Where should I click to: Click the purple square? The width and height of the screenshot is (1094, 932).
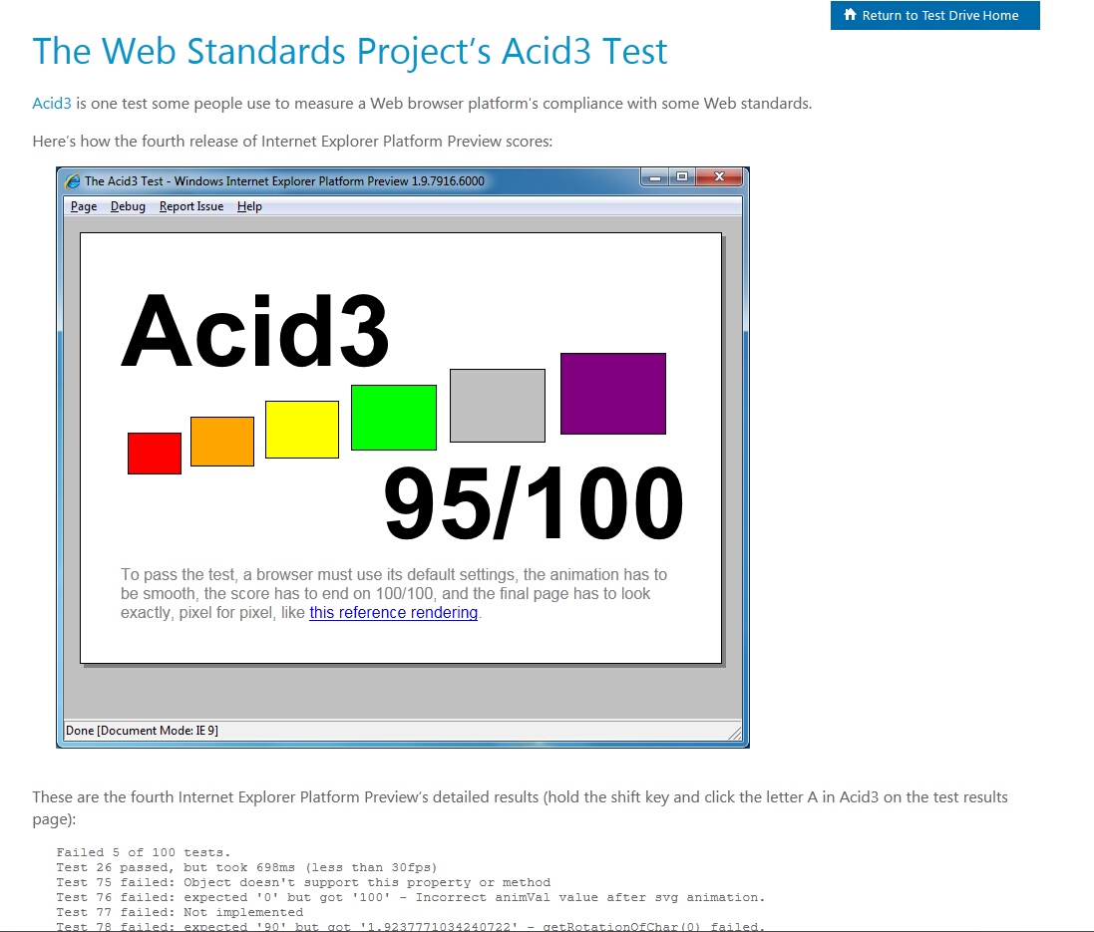click(613, 394)
